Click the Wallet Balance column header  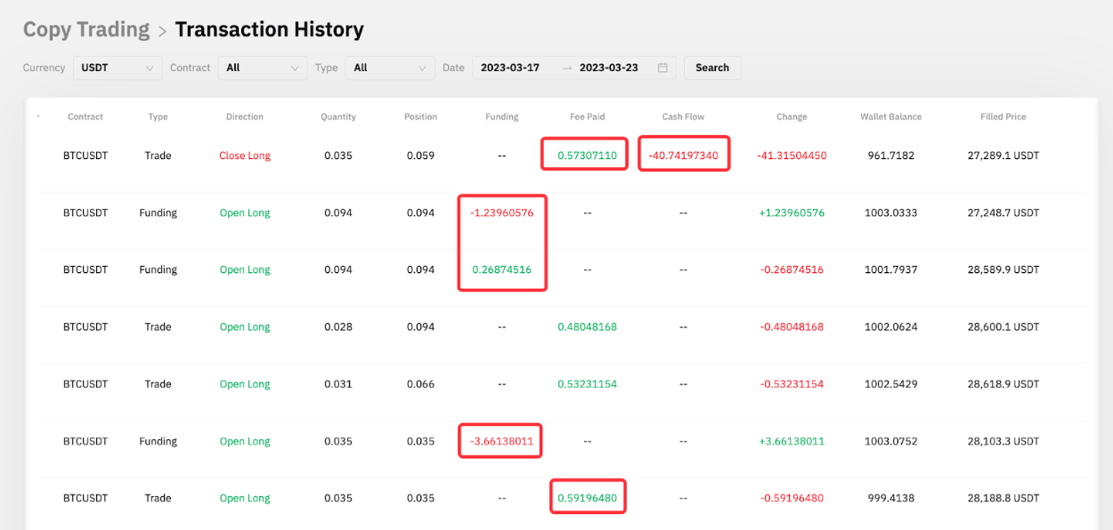890,116
